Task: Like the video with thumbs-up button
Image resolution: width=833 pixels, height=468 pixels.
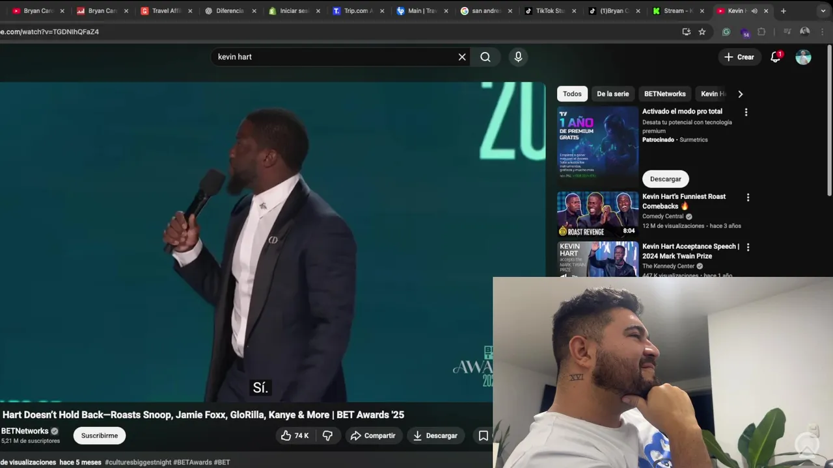Action: [295, 435]
